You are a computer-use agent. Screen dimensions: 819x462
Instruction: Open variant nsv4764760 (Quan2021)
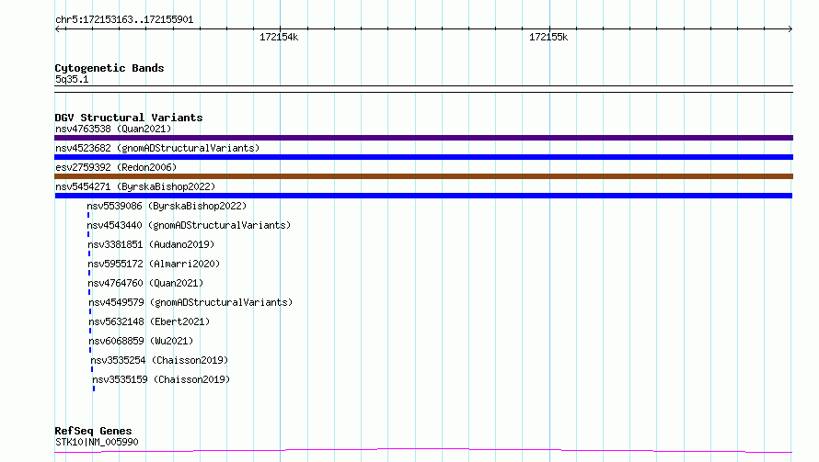(145, 283)
